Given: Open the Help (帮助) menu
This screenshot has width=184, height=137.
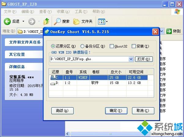Looking at the screenshot, I should (98, 12).
